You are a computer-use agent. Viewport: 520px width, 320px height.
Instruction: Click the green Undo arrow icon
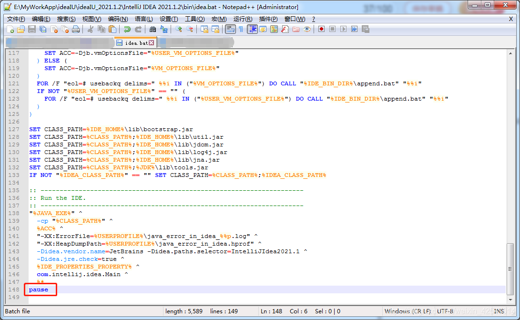tap(127, 30)
